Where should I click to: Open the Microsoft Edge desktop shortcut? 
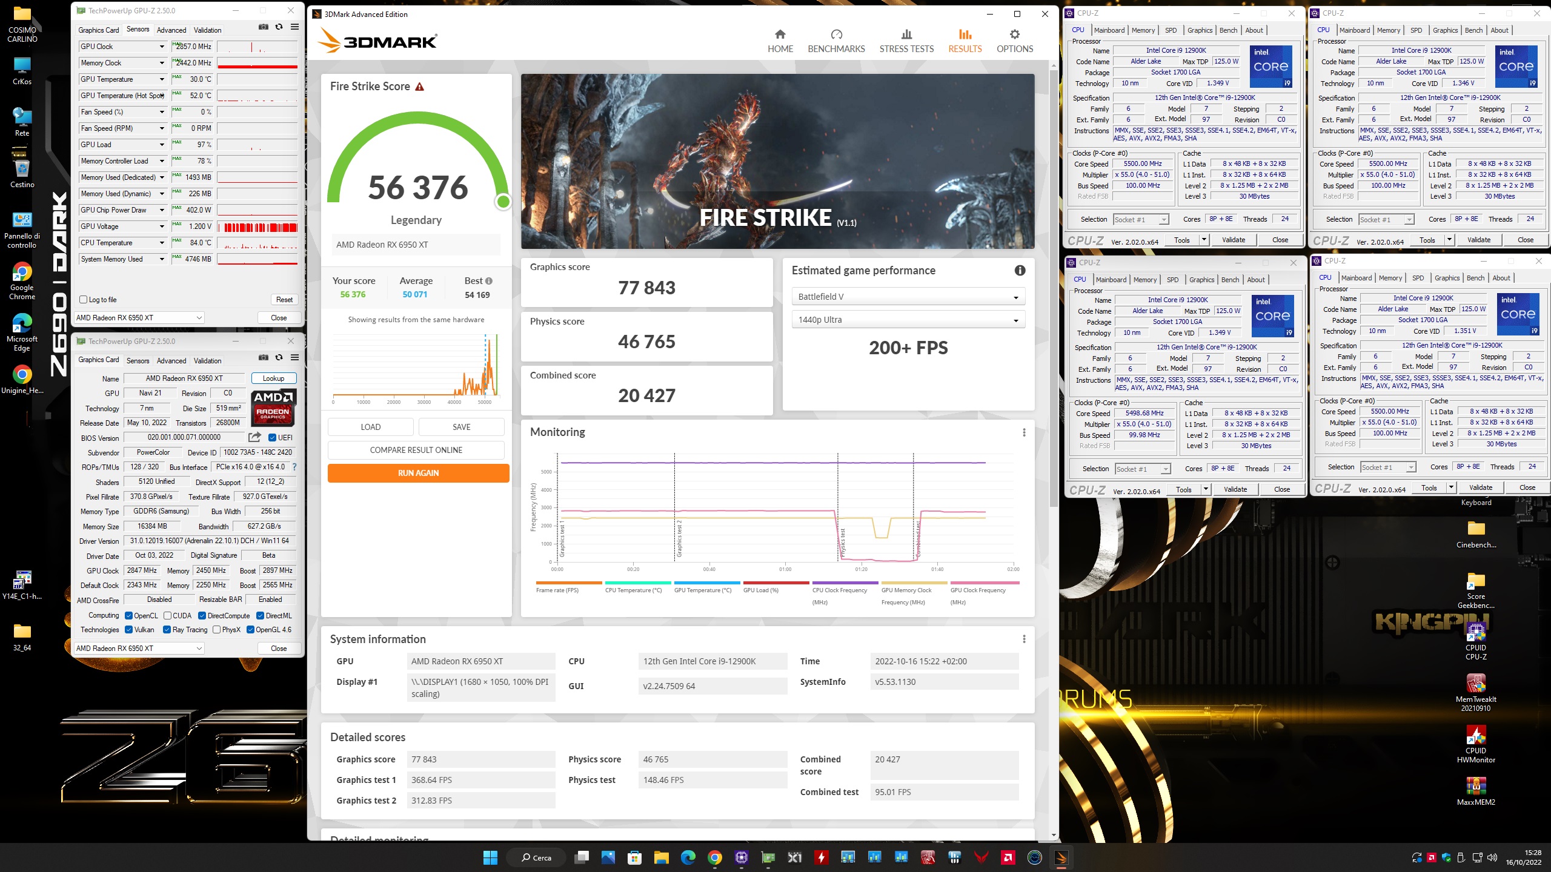[x=22, y=332]
